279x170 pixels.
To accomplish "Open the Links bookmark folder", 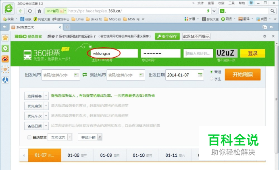I will coord(77,19).
